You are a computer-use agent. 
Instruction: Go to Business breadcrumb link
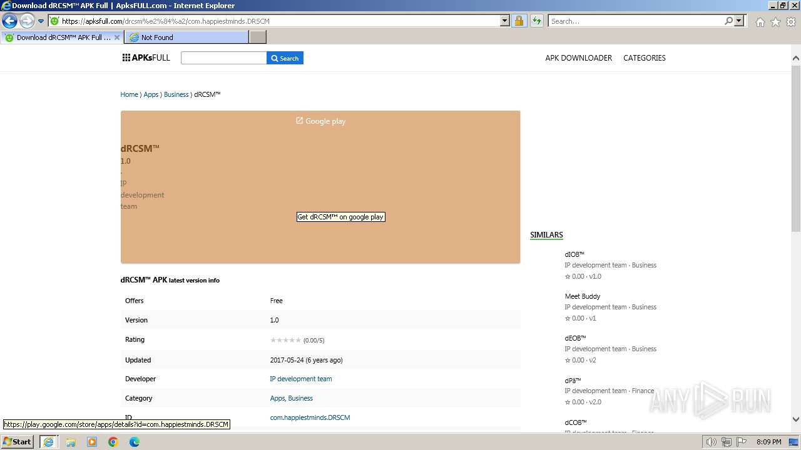tap(176, 94)
